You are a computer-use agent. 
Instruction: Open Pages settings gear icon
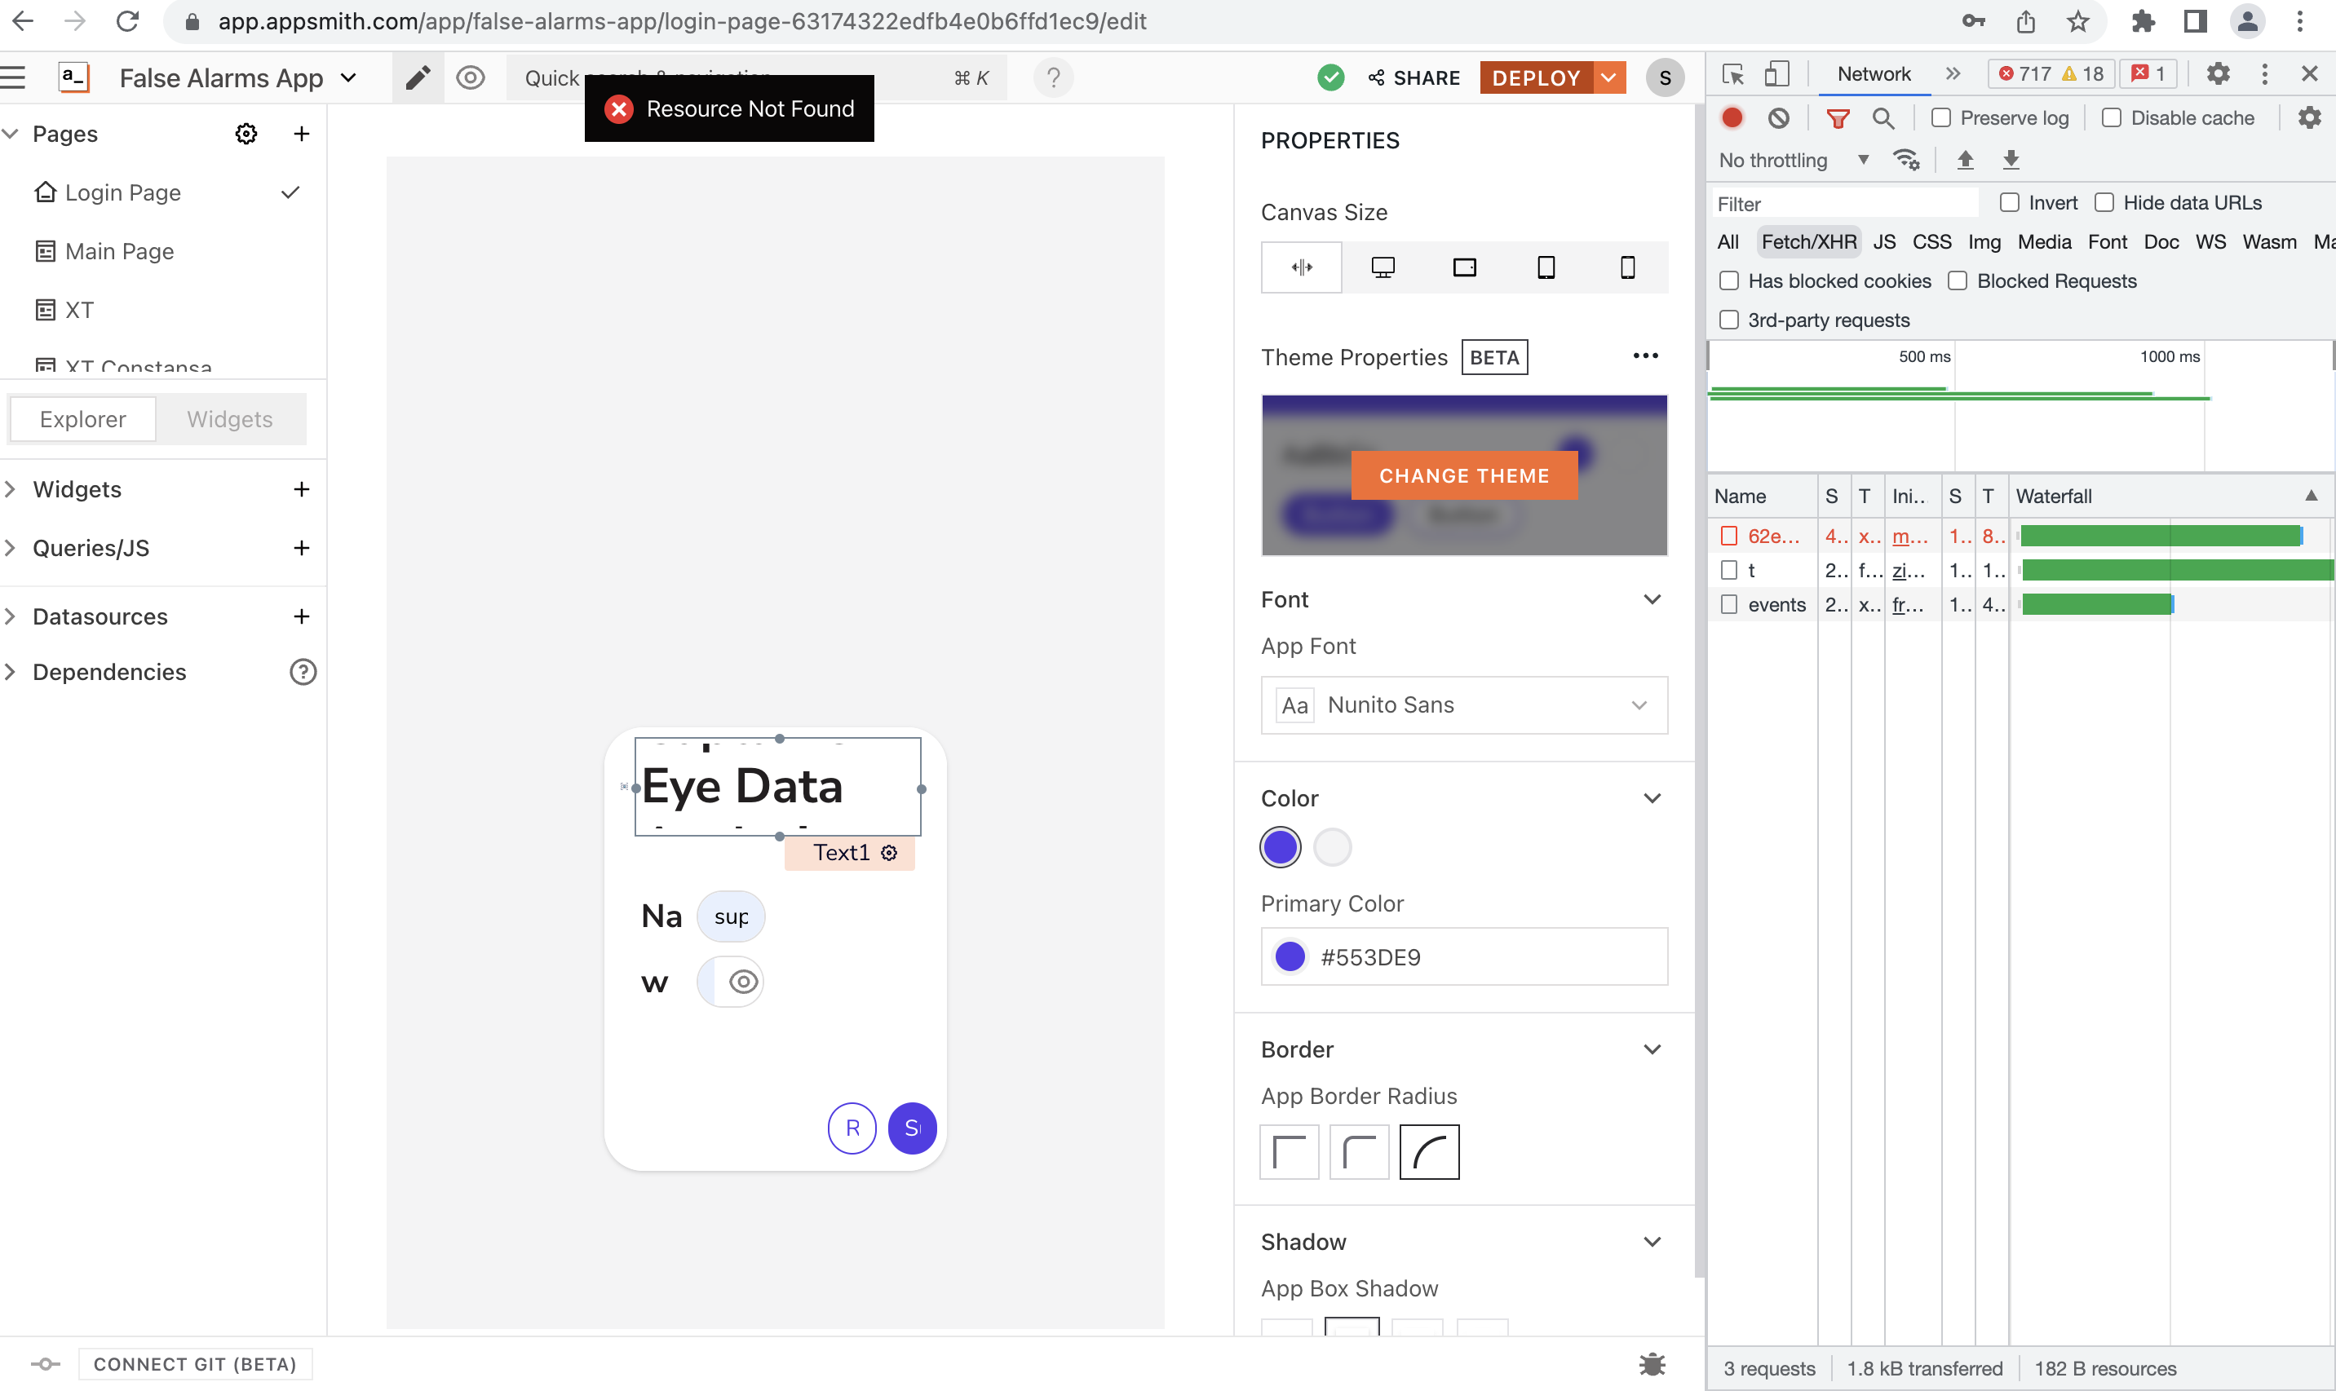[246, 134]
